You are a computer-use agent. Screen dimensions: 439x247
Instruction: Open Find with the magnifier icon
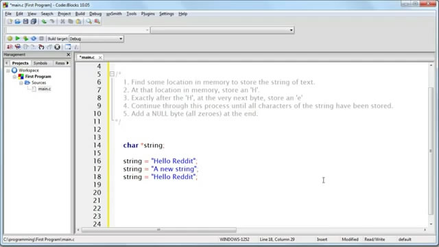pos(89,21)
